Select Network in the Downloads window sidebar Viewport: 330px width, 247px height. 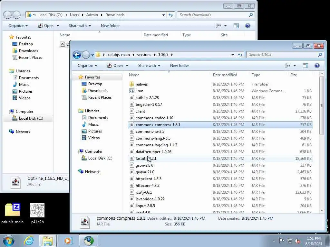coord(20,132)
